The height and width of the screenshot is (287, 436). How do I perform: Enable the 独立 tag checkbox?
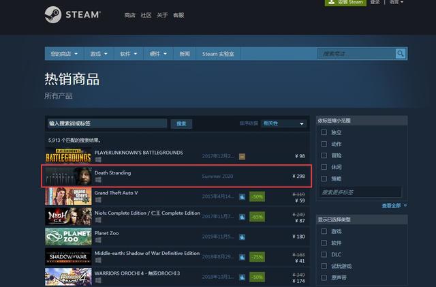324,132
